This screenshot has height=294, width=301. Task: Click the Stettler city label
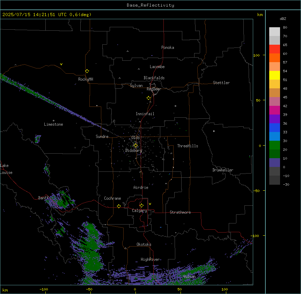(x=221, y=83)
